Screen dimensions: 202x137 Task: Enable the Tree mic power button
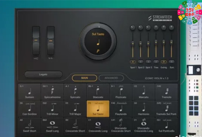156,62
